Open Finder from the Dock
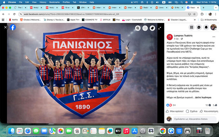This screenshot has height=137, width=219. pos(11,131)
